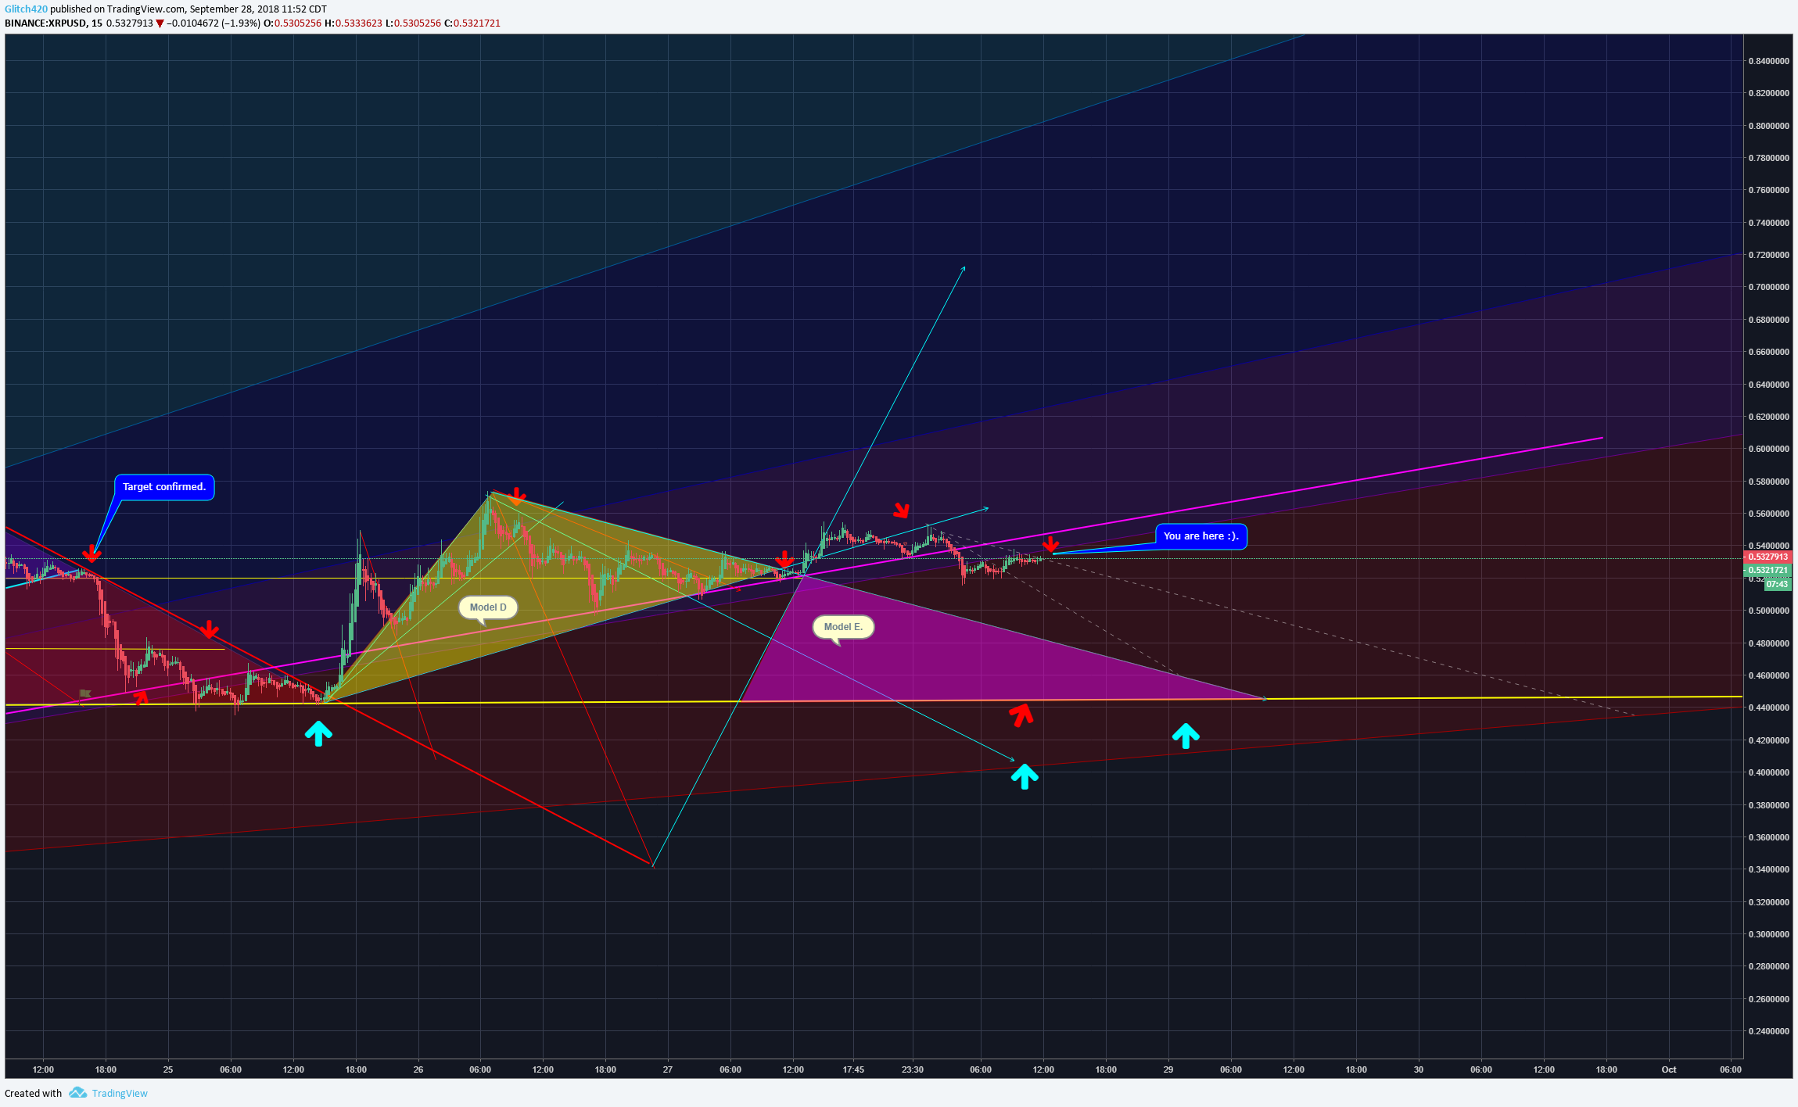Click the 0.2400000 price axis label
The width and height of the screenshot is (1798, 1107).
1768,1031
